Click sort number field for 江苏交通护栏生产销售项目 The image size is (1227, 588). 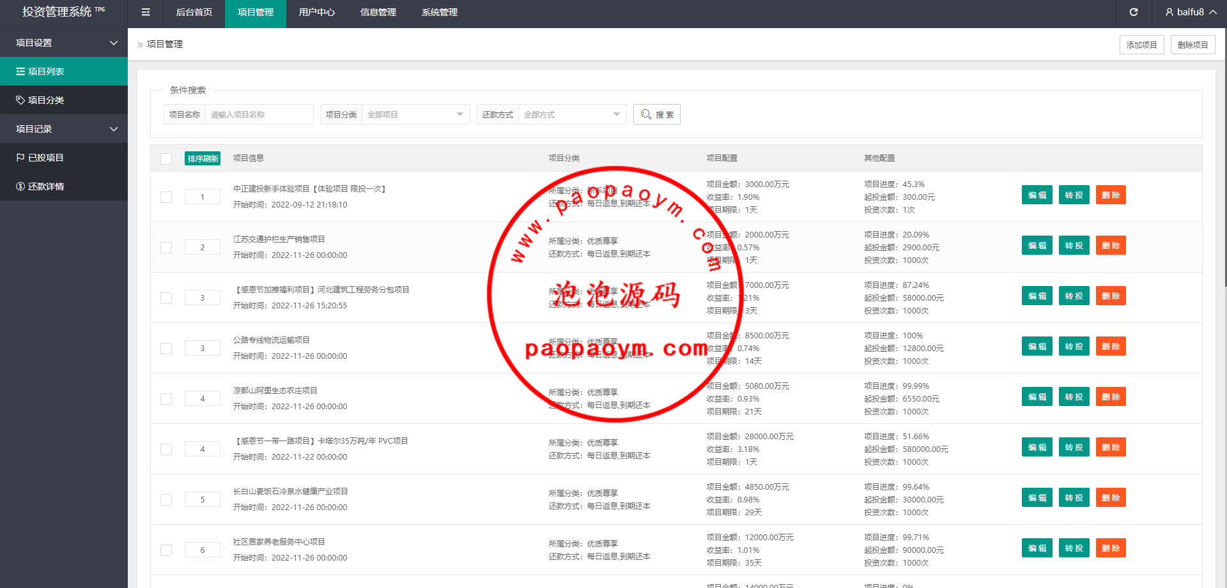[x=203, y=247]
